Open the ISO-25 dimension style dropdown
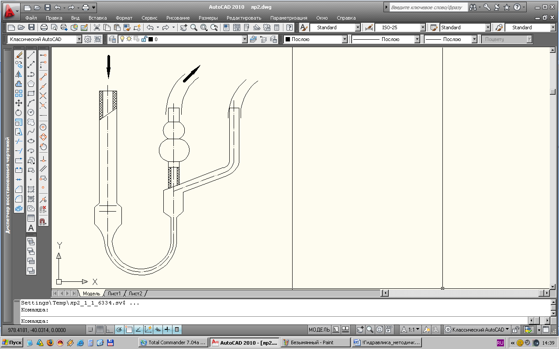This screenshot has height=349, width=559. click(x=423, y=27)
